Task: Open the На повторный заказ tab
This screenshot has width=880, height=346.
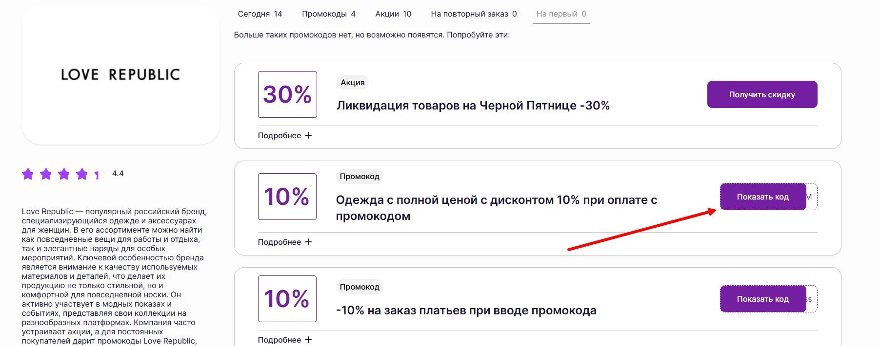Action: (x=474, y=14)
